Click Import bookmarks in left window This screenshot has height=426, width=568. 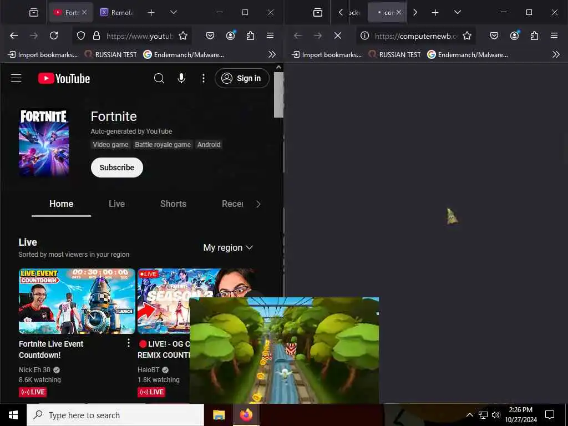pos(43,55)
